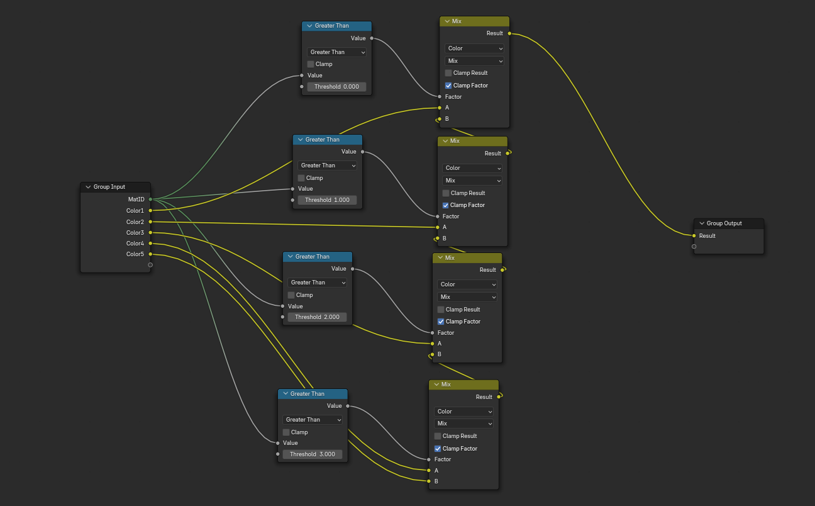This screenshot has width=815, height=506.
Task: Enable Clamp Result on the bottommost Mix node
Action: pyautogui.click(x=438, y=436)
